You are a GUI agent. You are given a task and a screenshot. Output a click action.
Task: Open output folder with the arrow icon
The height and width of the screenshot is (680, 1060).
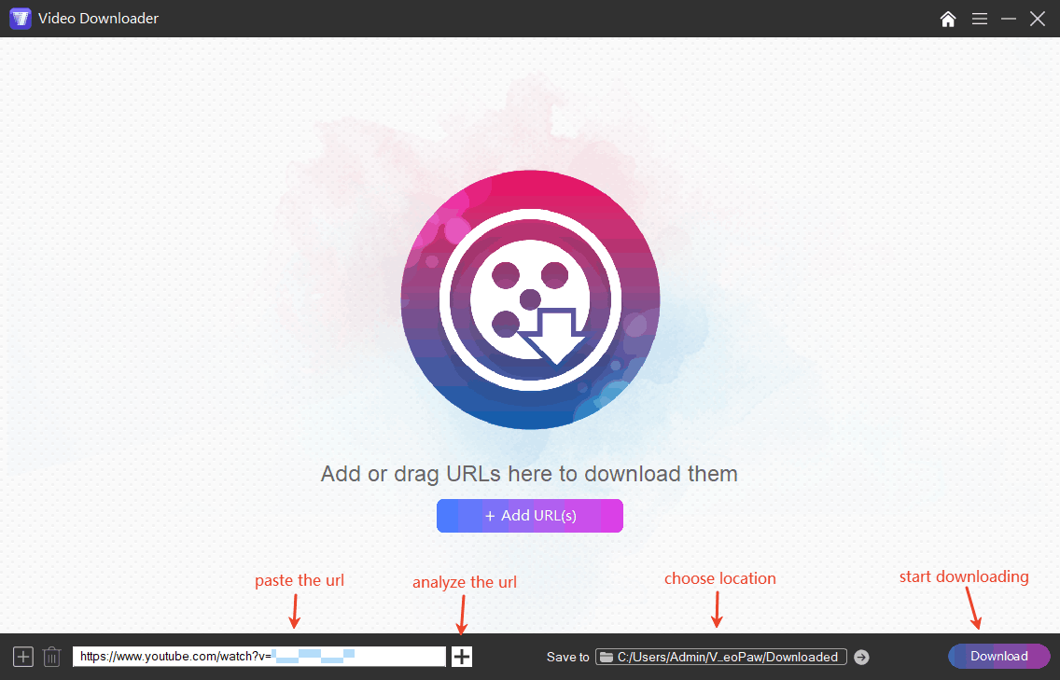point(861,657)
